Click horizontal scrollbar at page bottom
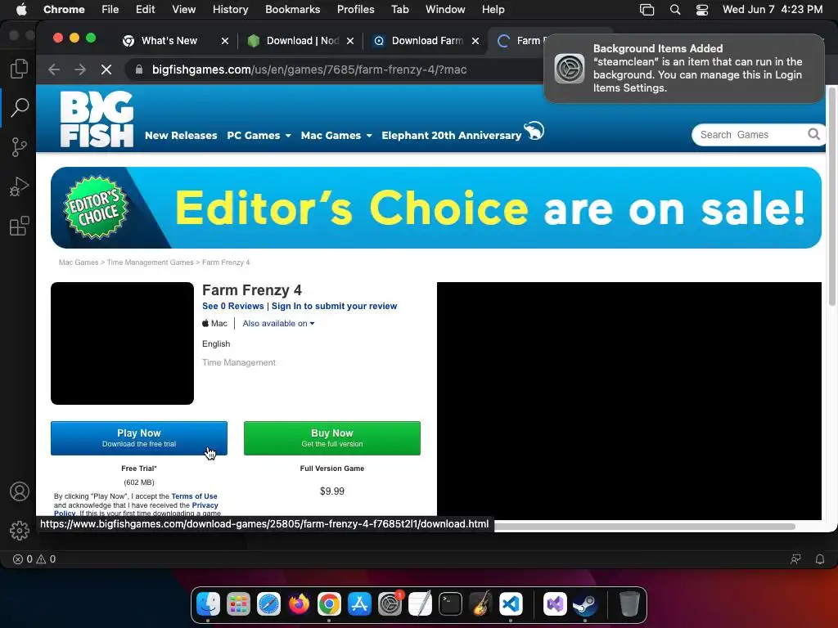 (645, 527)
